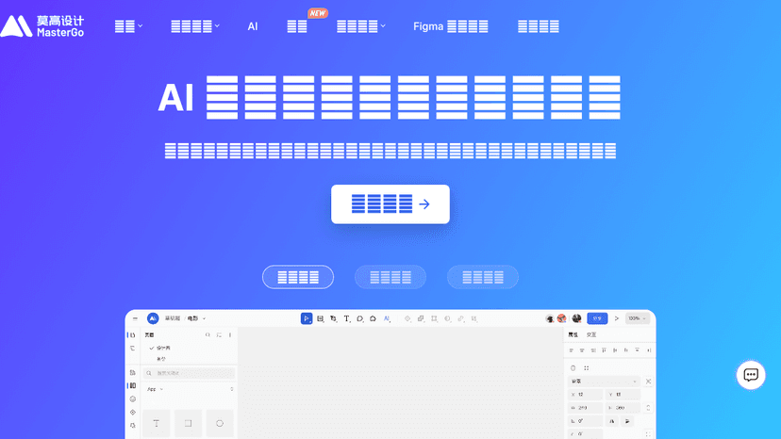Click the MasterGo logo in the header

tap(42, 25)
